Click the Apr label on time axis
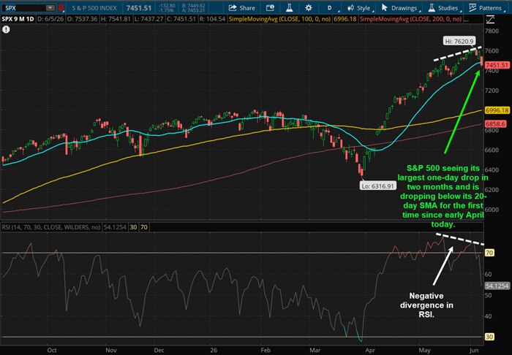 coord(370,350)
